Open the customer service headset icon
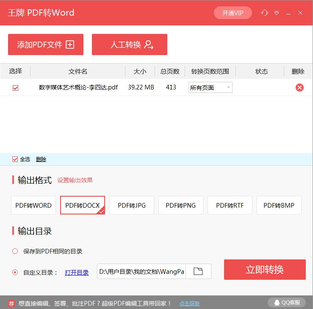This screenshot has height=309, width=313. click(264, 13)
